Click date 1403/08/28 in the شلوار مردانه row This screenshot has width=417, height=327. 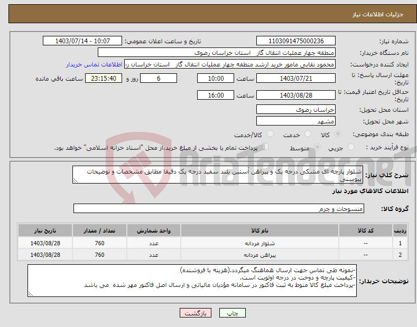coord(45,243)
